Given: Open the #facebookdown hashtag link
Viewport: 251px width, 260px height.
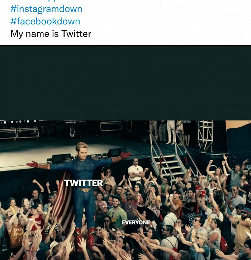Looking at the screenshot, I should [x=45, y=22].
